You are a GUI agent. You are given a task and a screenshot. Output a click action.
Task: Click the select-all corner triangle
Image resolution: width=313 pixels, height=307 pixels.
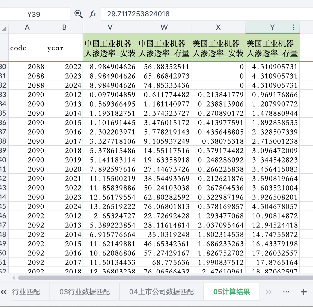[x=4, y=29]
